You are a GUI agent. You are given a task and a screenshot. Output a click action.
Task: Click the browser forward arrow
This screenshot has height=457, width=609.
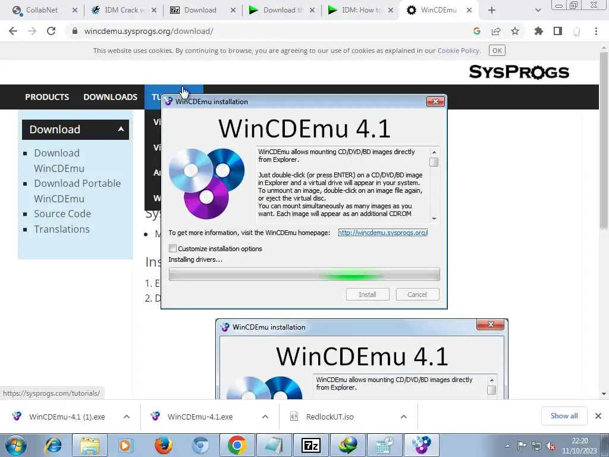[32, 31]
